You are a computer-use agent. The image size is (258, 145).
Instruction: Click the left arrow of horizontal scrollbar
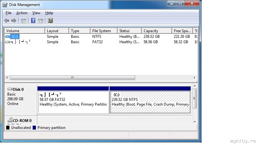7,78
